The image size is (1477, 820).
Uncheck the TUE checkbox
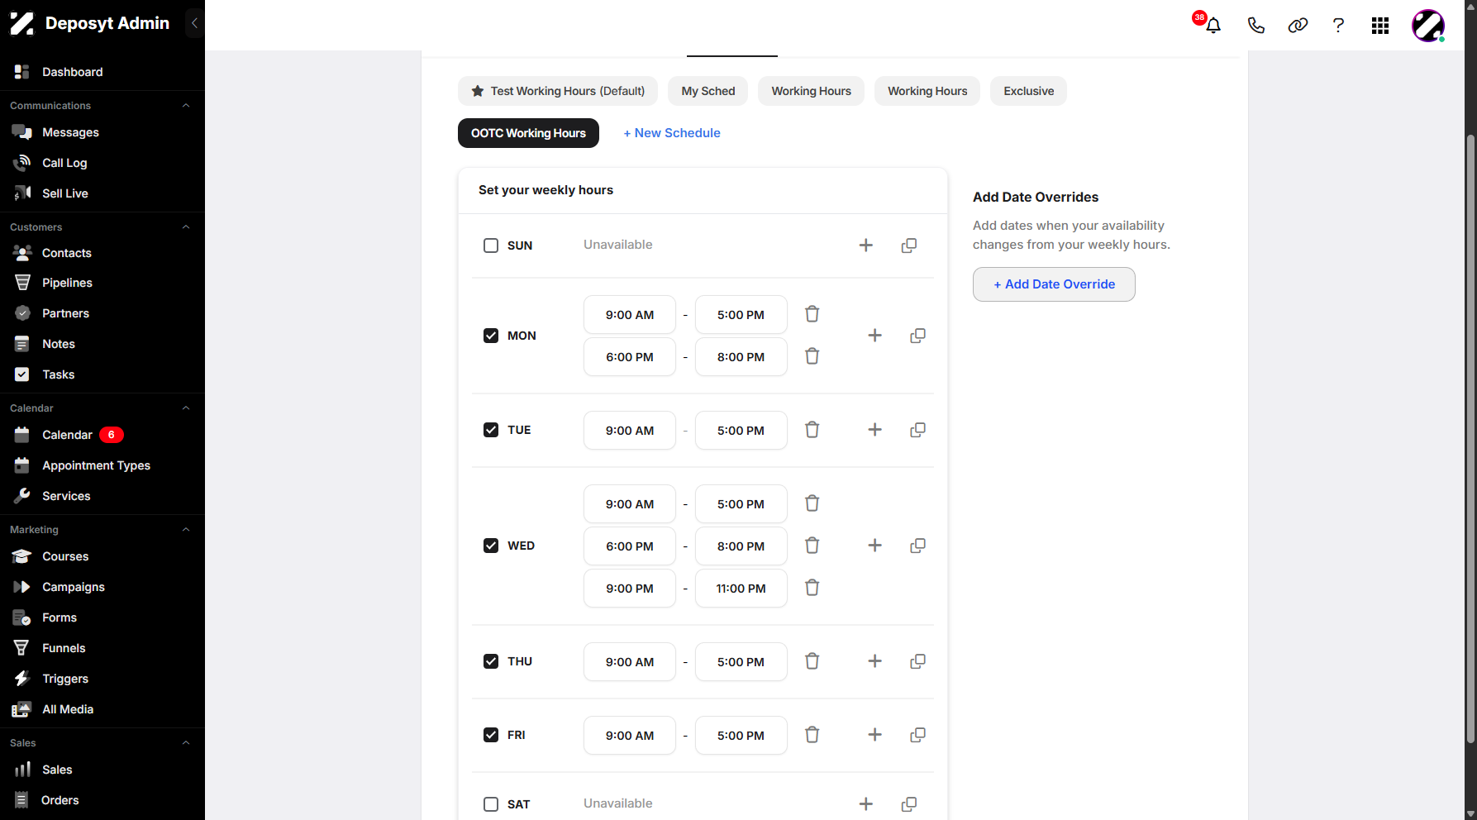(x=491, y=430)
